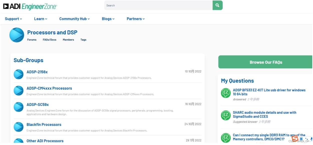Click the Blackfin Processors play icon
Image resolution: width=313 pixels, height=145 pixels.
[19, 127]
